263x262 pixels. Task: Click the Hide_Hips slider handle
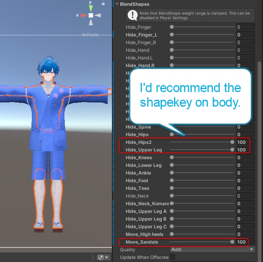coord(172,134)
